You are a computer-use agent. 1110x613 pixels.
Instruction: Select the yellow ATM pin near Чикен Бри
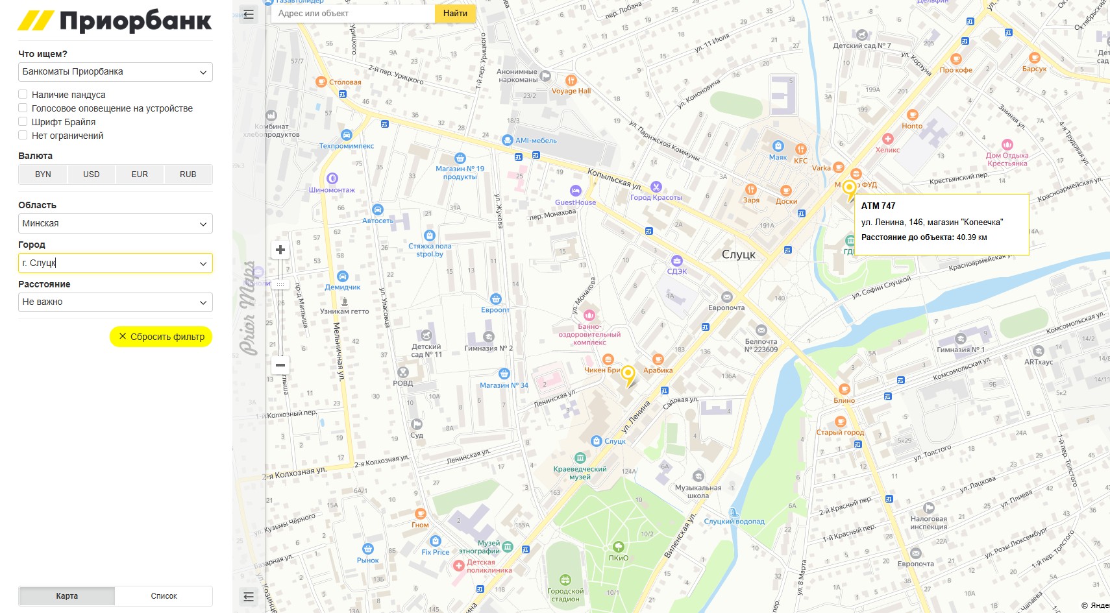[x=628, y=375]
